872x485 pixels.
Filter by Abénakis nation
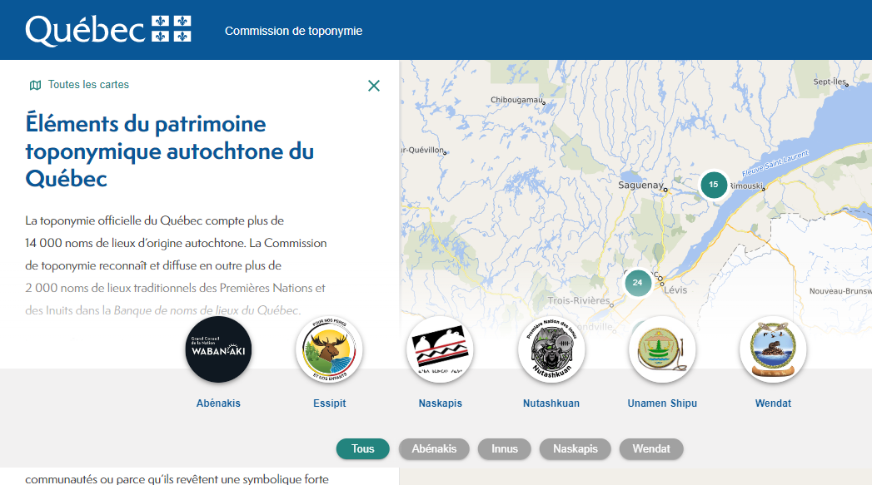434,449
